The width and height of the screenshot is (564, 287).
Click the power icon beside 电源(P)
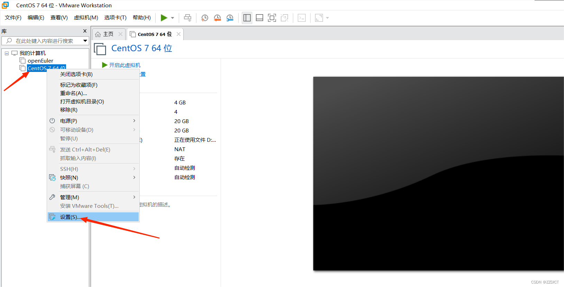pyautogui.click(x=52, y=121)
